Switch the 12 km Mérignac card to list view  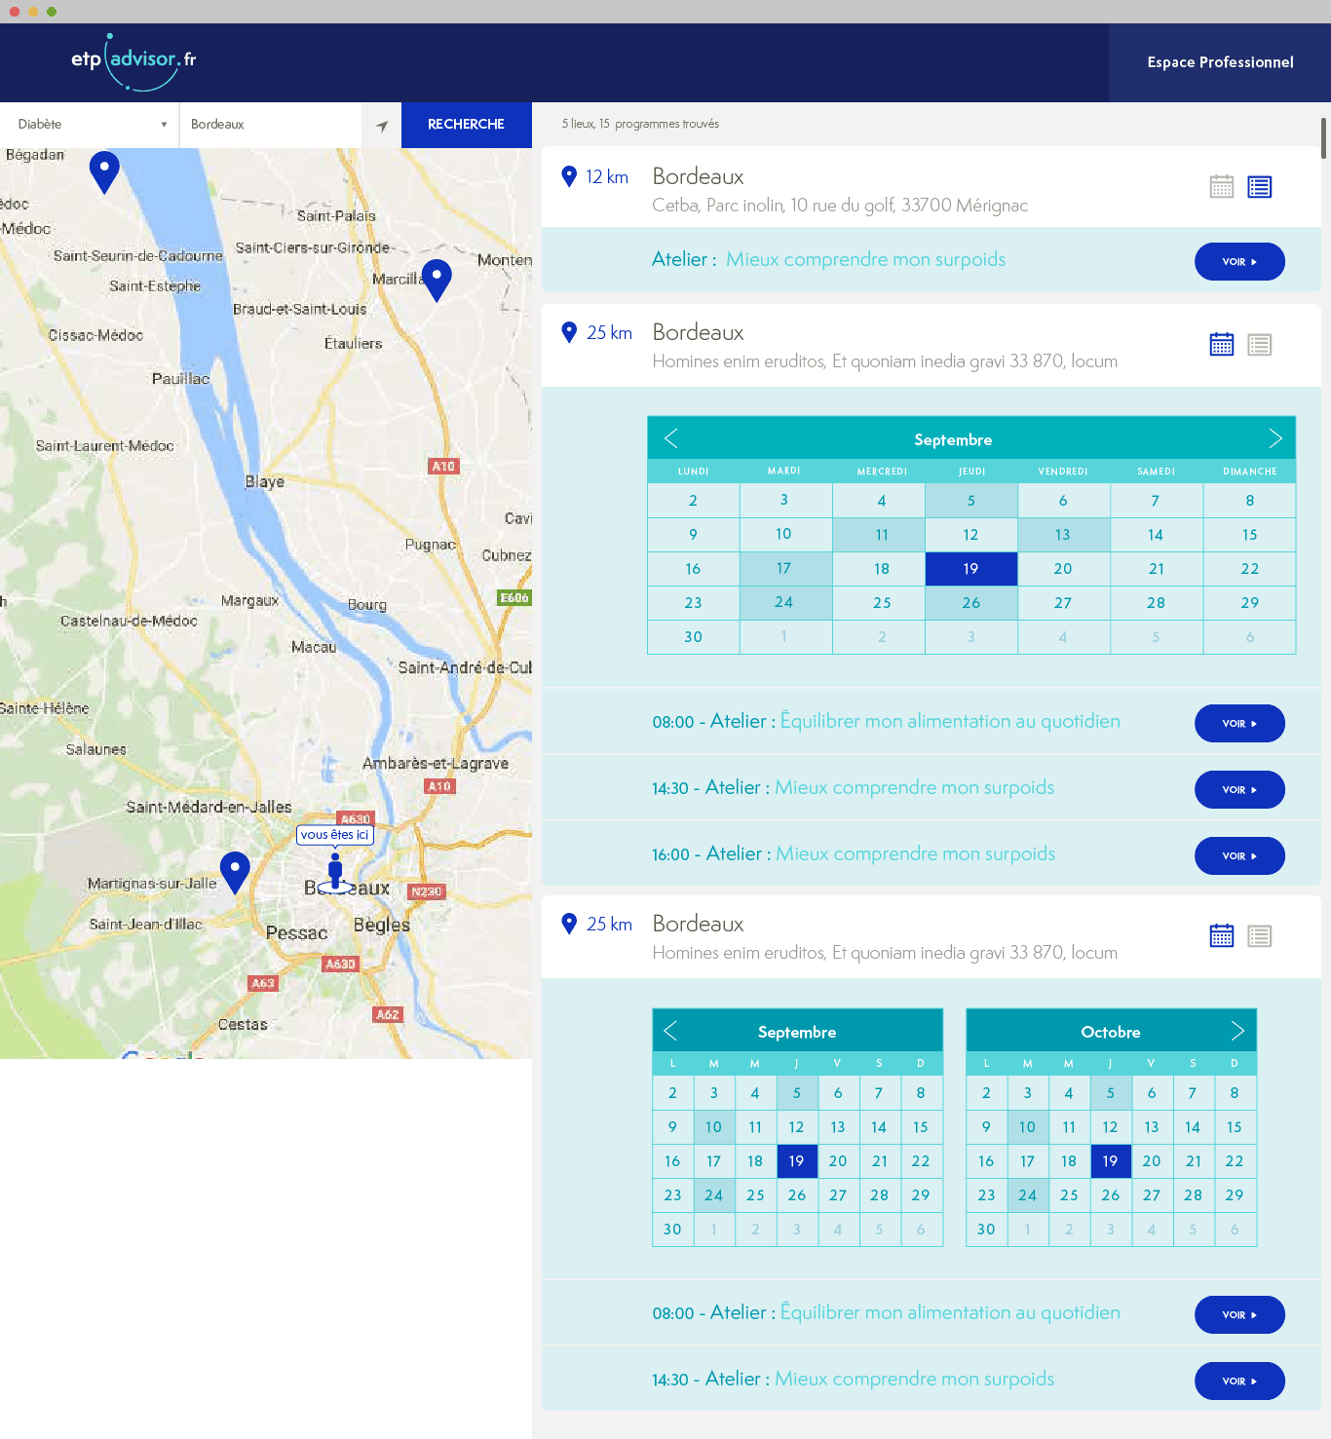tap(1260, 187)
